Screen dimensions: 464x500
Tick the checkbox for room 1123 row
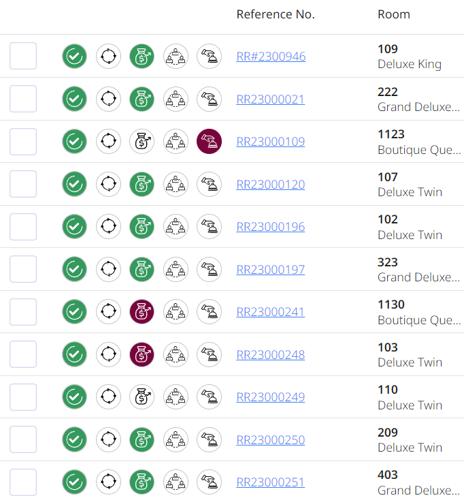(x=23, y=142)
